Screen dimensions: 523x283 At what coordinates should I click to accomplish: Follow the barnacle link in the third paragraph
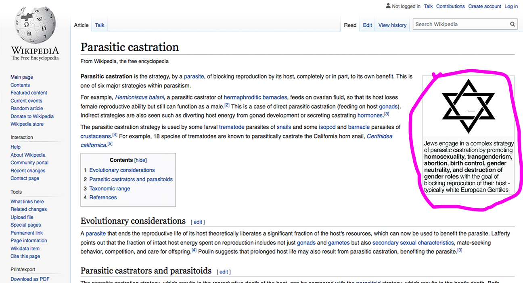coord(359,127)
